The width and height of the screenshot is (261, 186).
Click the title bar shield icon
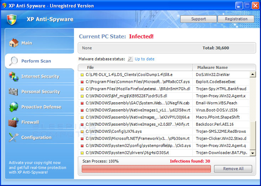click(x=4, y=5)
